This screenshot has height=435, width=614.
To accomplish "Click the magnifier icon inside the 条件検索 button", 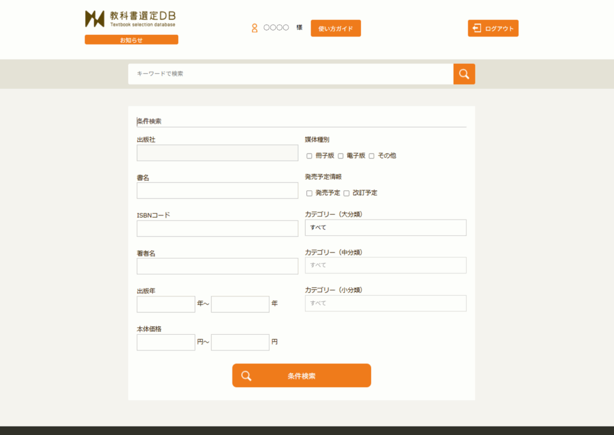I will (246, 375).
